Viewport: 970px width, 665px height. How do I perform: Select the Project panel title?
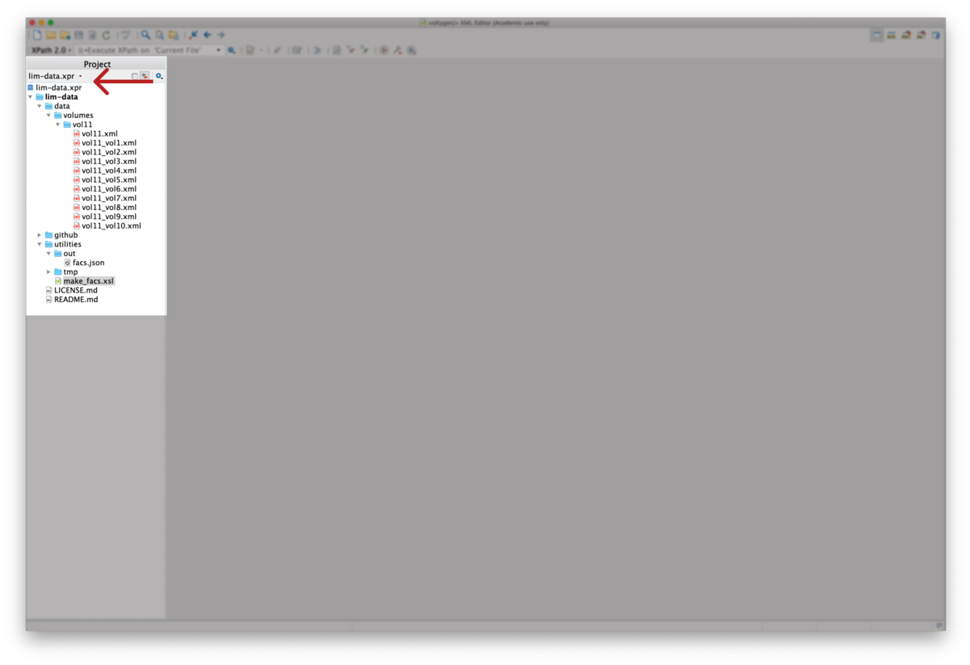[x=96, y=64]
